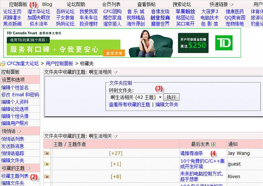The height and width of the screenshot is (186, 263).
Task: Collapse the 收藏的主题 sidebar section
Action: click(x=28, y=169)
